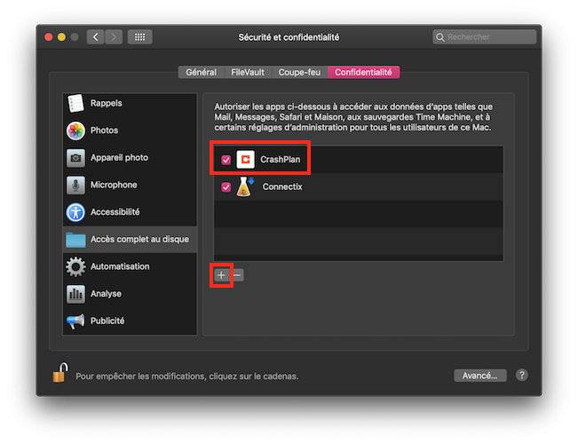Open the FileVault tab
Image resolution: width=578 pixels, height=444 pixels.
(246, 72)
